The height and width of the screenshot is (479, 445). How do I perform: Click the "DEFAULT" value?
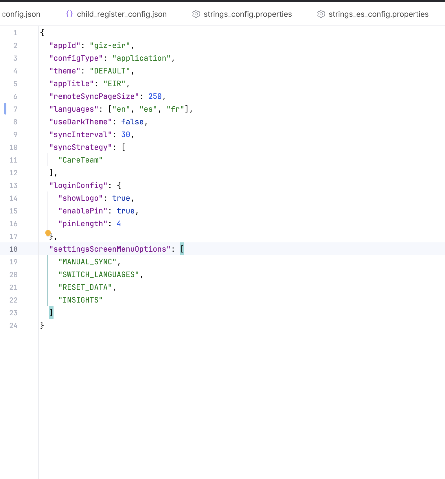coord(110,71)
